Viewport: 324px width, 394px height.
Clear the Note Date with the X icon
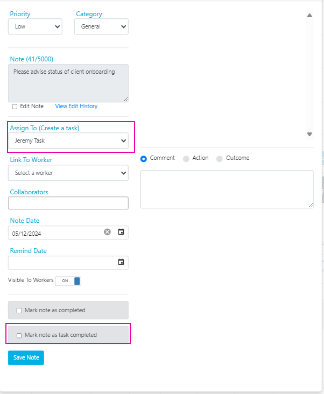pyautogui.click(x=107, y=232)
